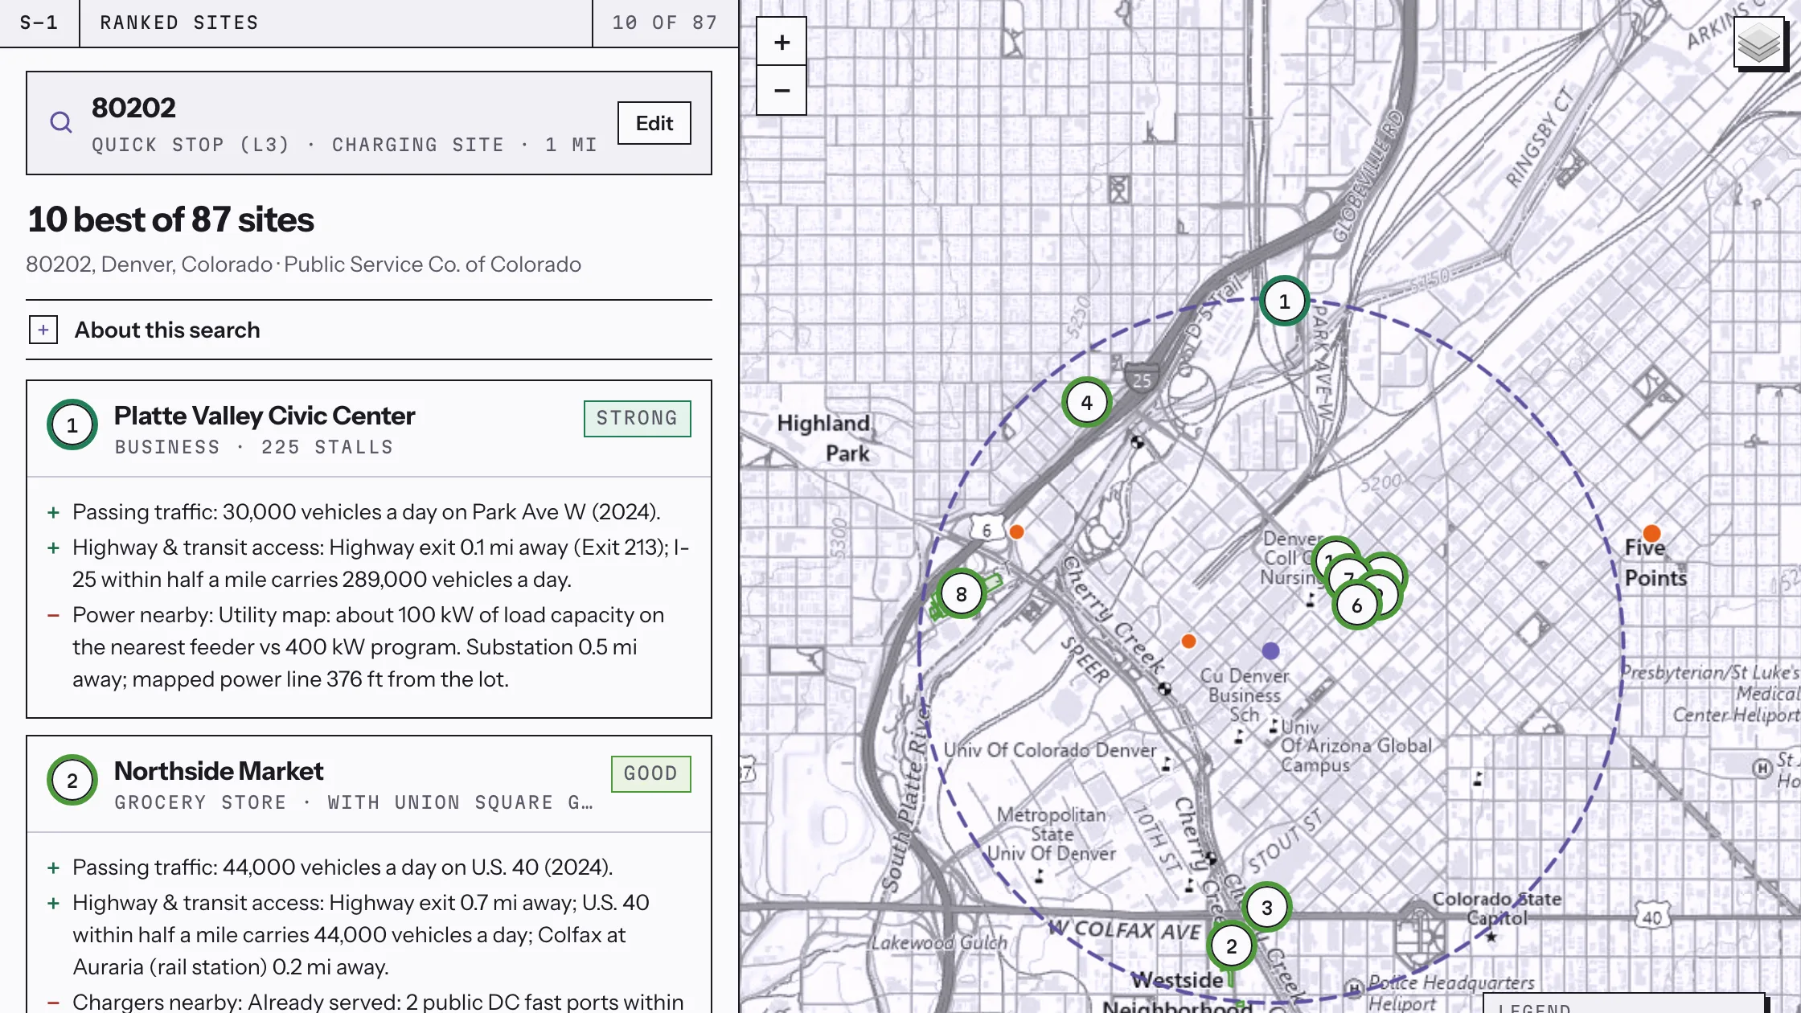1801x1013 pixels.
Task: Click rank 1 circle on Platte Valley card
Action: point(72,424)
